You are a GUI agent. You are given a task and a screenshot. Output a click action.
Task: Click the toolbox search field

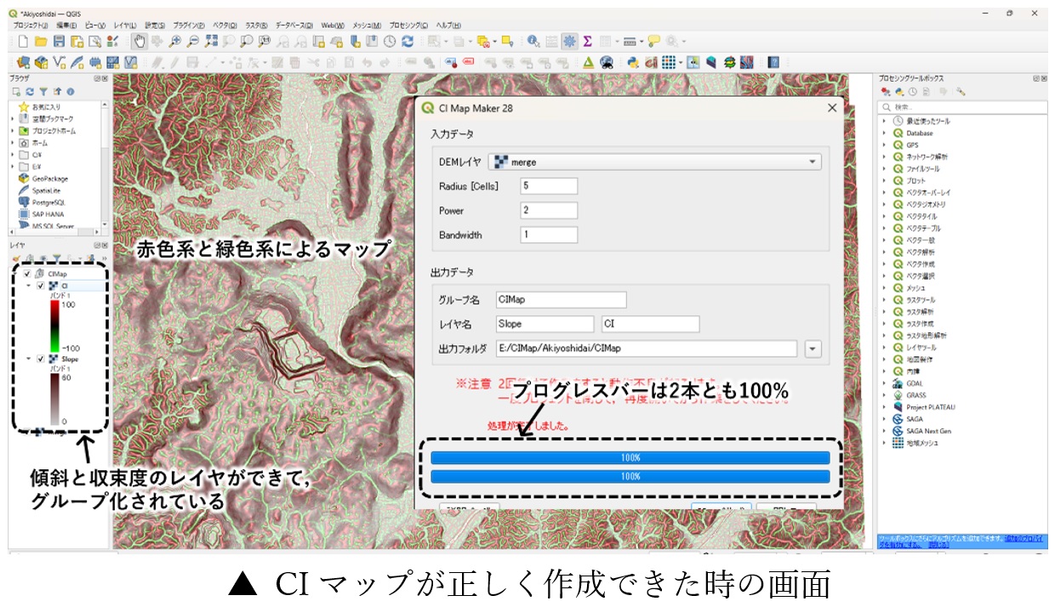pos(961,107)
